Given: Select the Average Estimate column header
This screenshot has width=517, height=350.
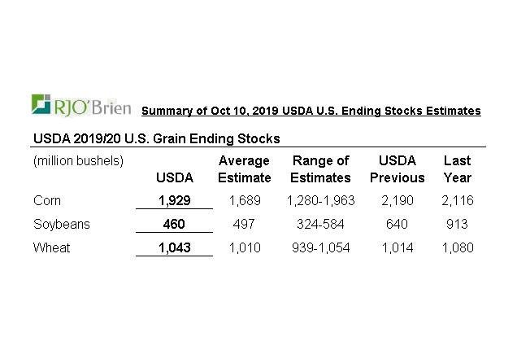Looking at the screenshot, I should point(244,169).
